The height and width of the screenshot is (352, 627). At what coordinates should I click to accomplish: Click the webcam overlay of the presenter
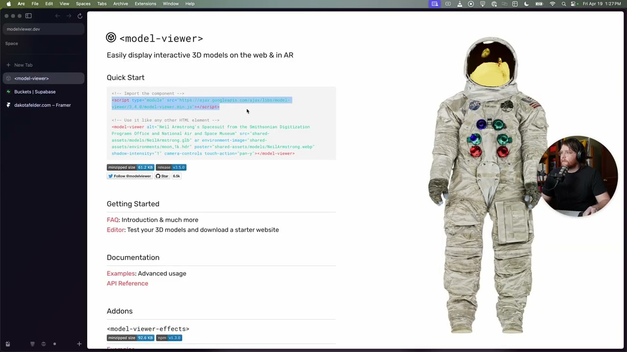tap(578, 176)
